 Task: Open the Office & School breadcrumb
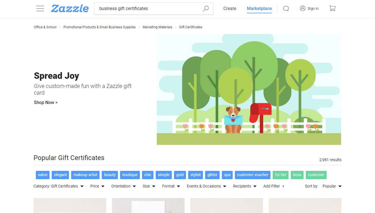click(x=45, y=27)
